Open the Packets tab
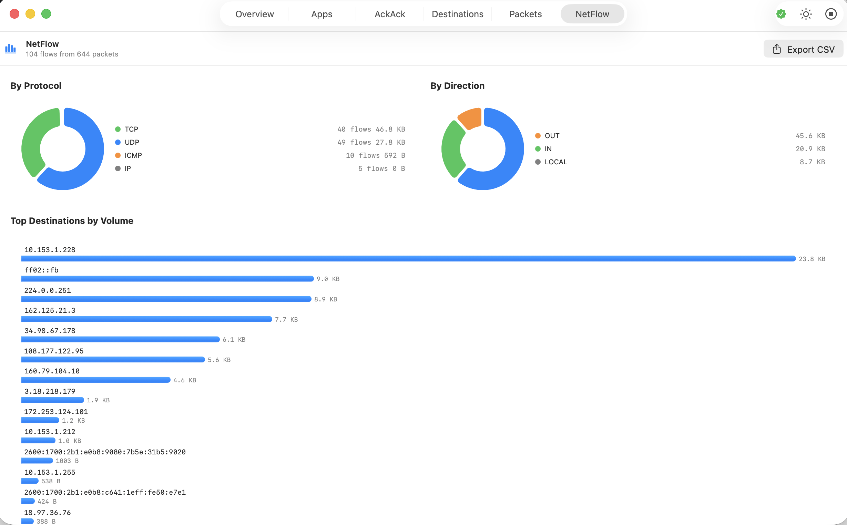The image size is (847, 525). point(525,14)
